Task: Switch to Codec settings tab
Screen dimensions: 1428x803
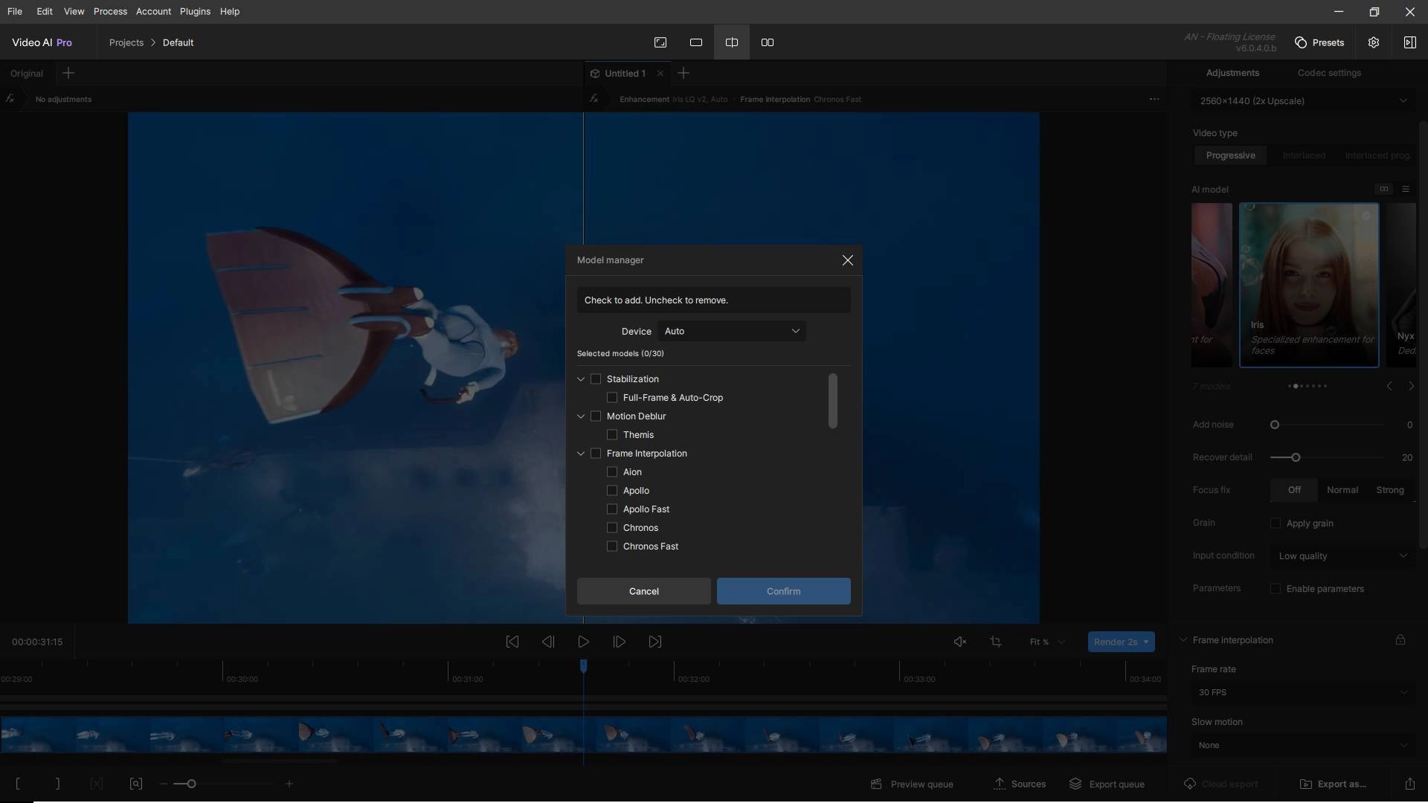Action: [x=1329, y=73]
